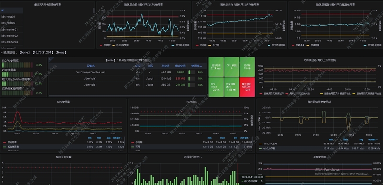Click the partition table horizontal scrollbar
The height and width of the screenshot is (185, 383).
pos(127,96)
